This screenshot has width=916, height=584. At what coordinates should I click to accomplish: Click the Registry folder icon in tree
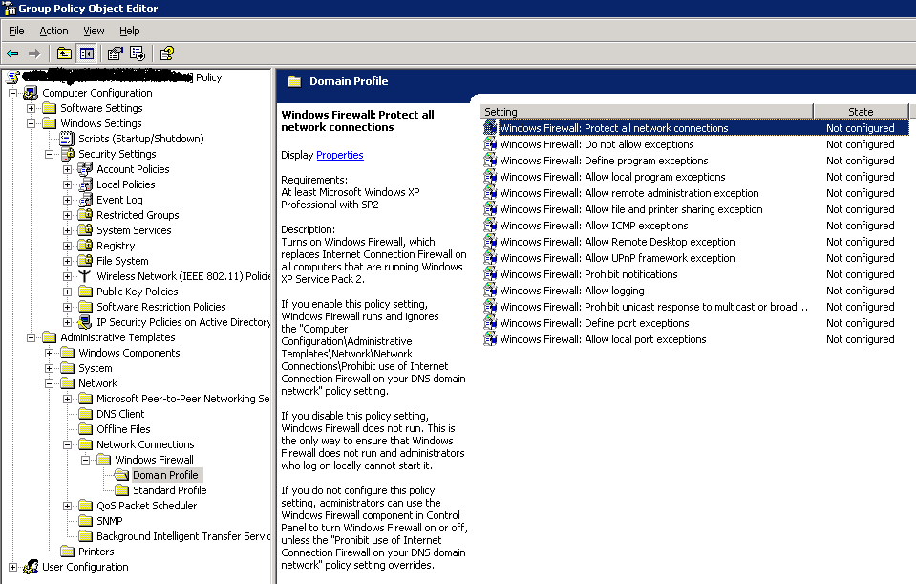(85, 246)
